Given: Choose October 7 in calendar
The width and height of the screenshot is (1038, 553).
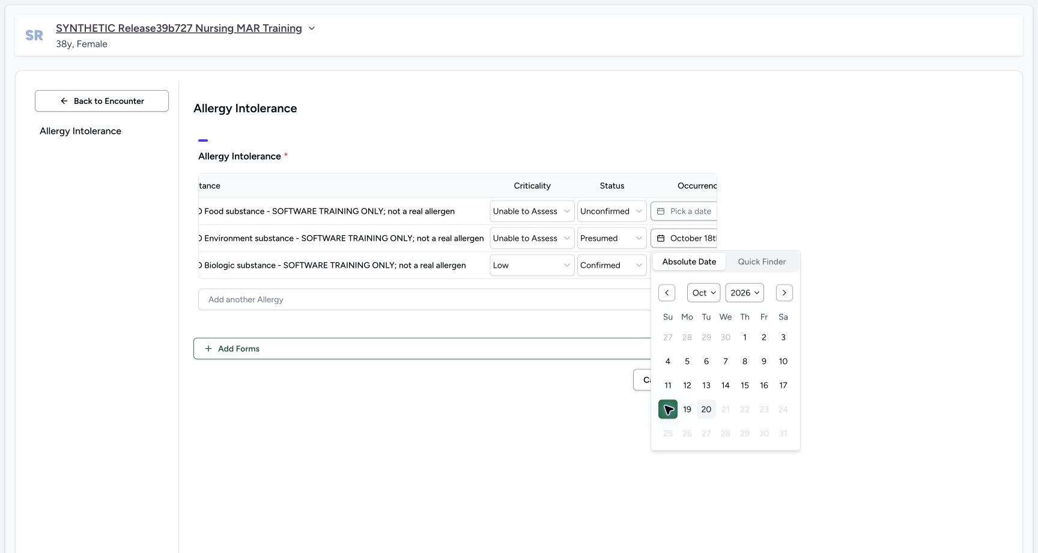Looking at the screenshot, I should 726,361.
